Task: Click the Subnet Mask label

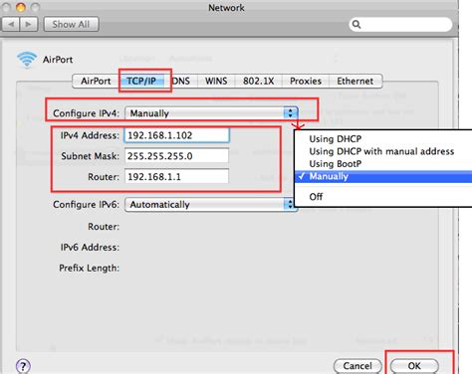Action: click(x=90, y=156)
